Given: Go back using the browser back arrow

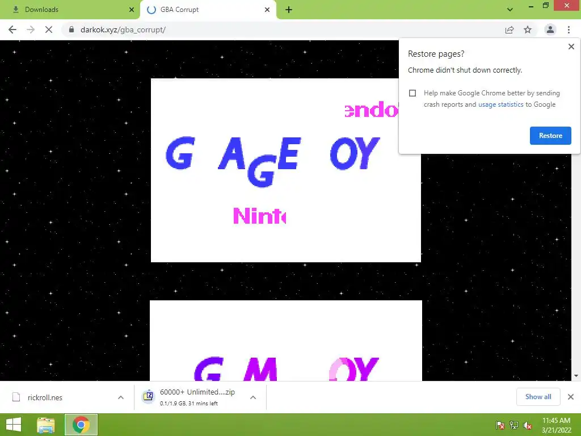Looking at the screenshot, I should pyautogui.click(x=12, y=30).
